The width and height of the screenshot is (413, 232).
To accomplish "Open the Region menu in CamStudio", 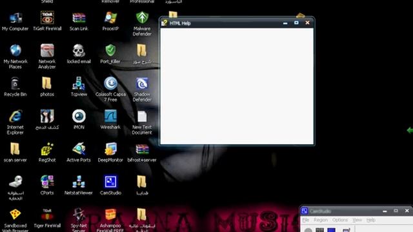I will tap(321, 220).
